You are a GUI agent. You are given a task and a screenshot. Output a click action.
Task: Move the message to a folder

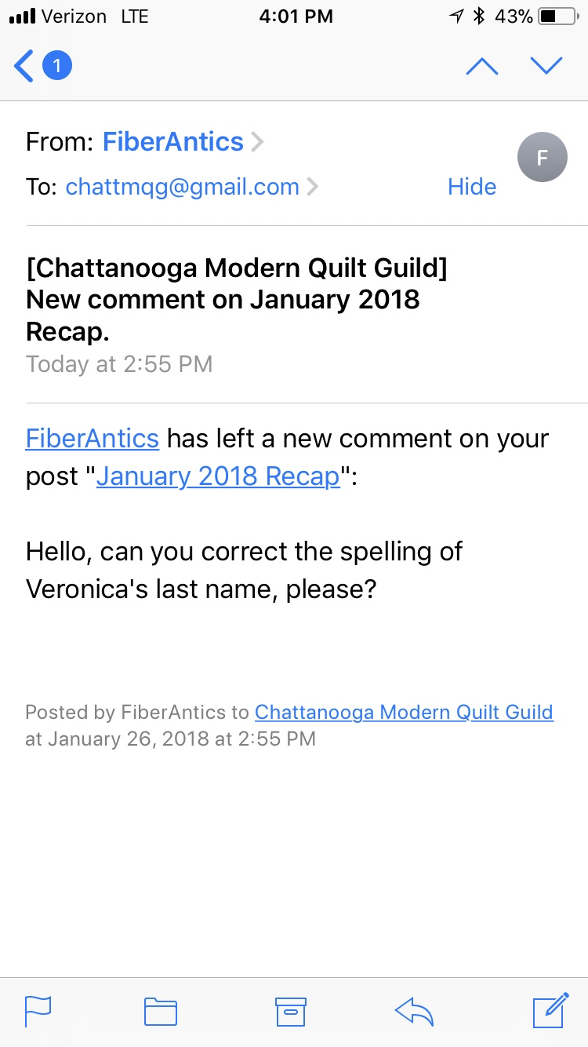161,1011
